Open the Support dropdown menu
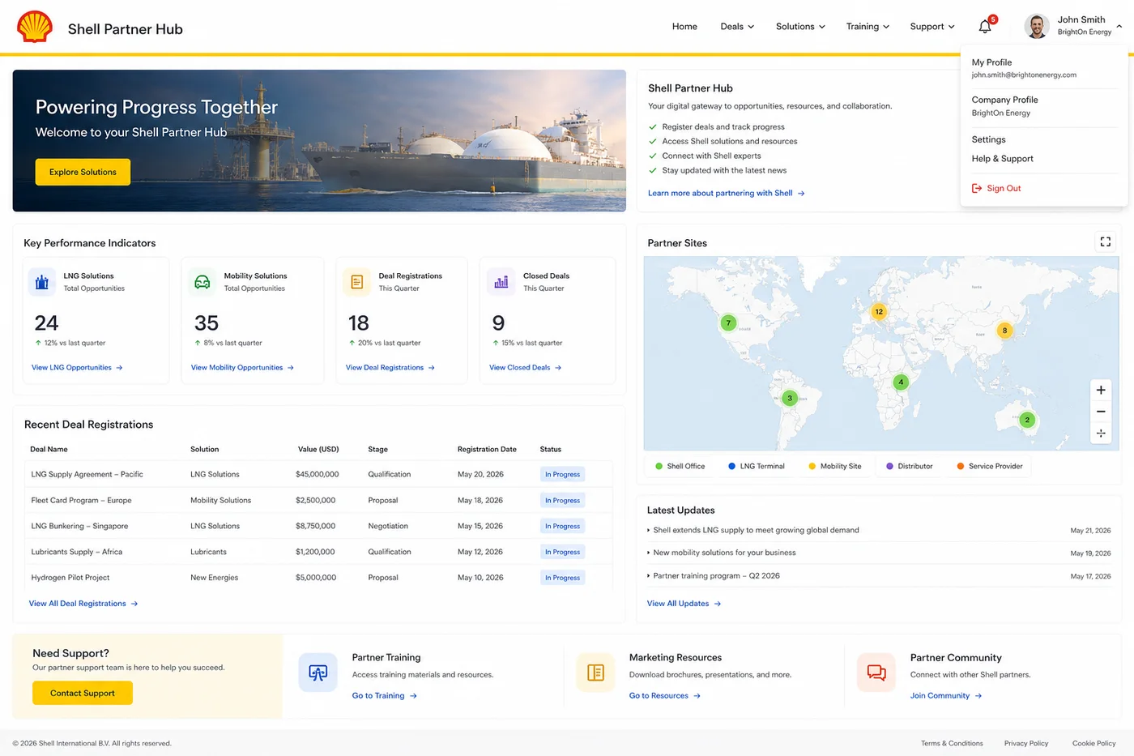The height and width of the screenshot is (756, 1134). [932, 27]
